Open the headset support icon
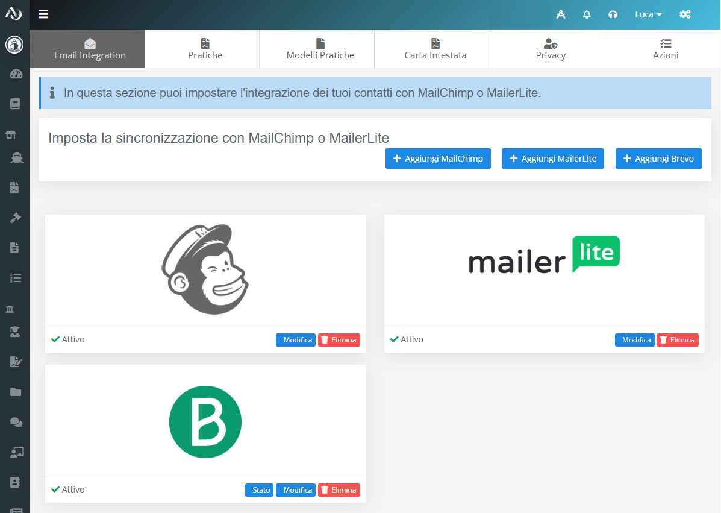This screenshot has height=513, width=721. click(613, 14)
